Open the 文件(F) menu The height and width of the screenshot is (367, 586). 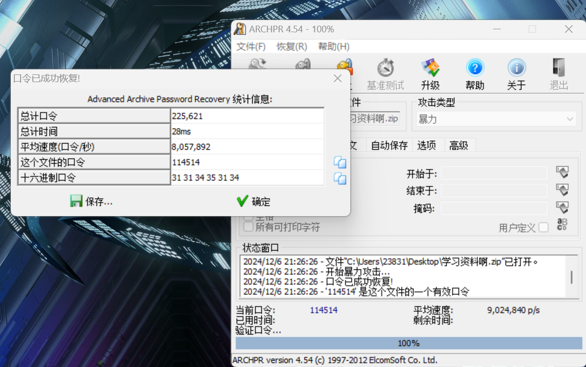[251, 47]
